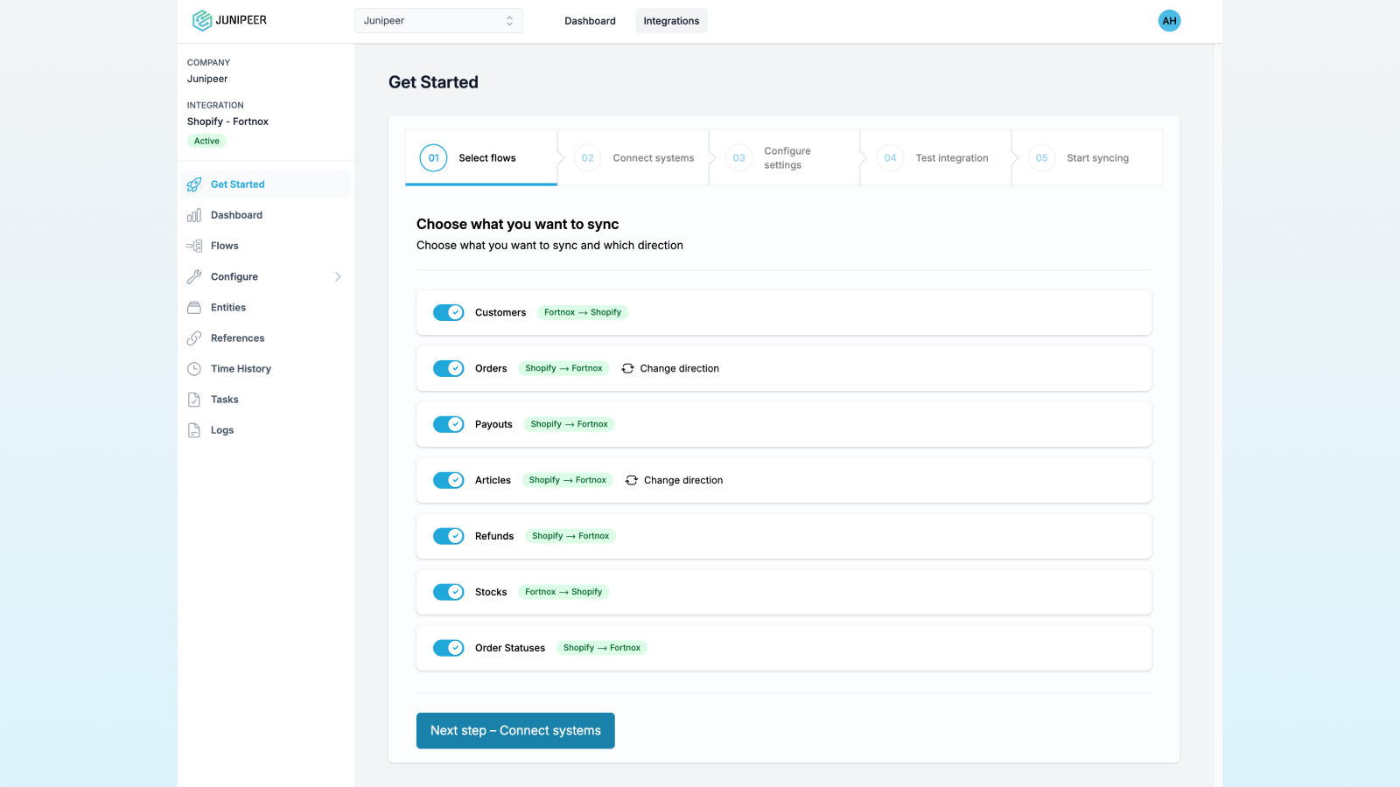1400x787 pixels.
Task: Click the wrench icon beside Configure
Action: pos(194,276)
